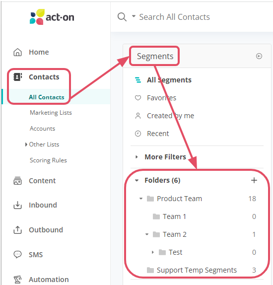This screenshot has height=285, width=273.
Task: Select the Inbound download-arrow icon
Action: 18,205
